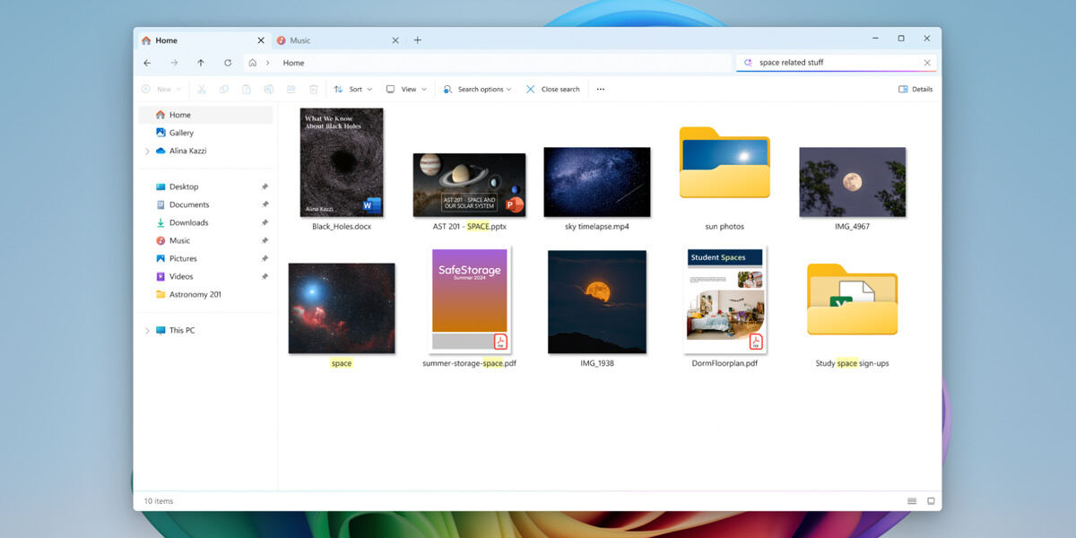Go up one folder level
1076x538 pixels.
201,63
